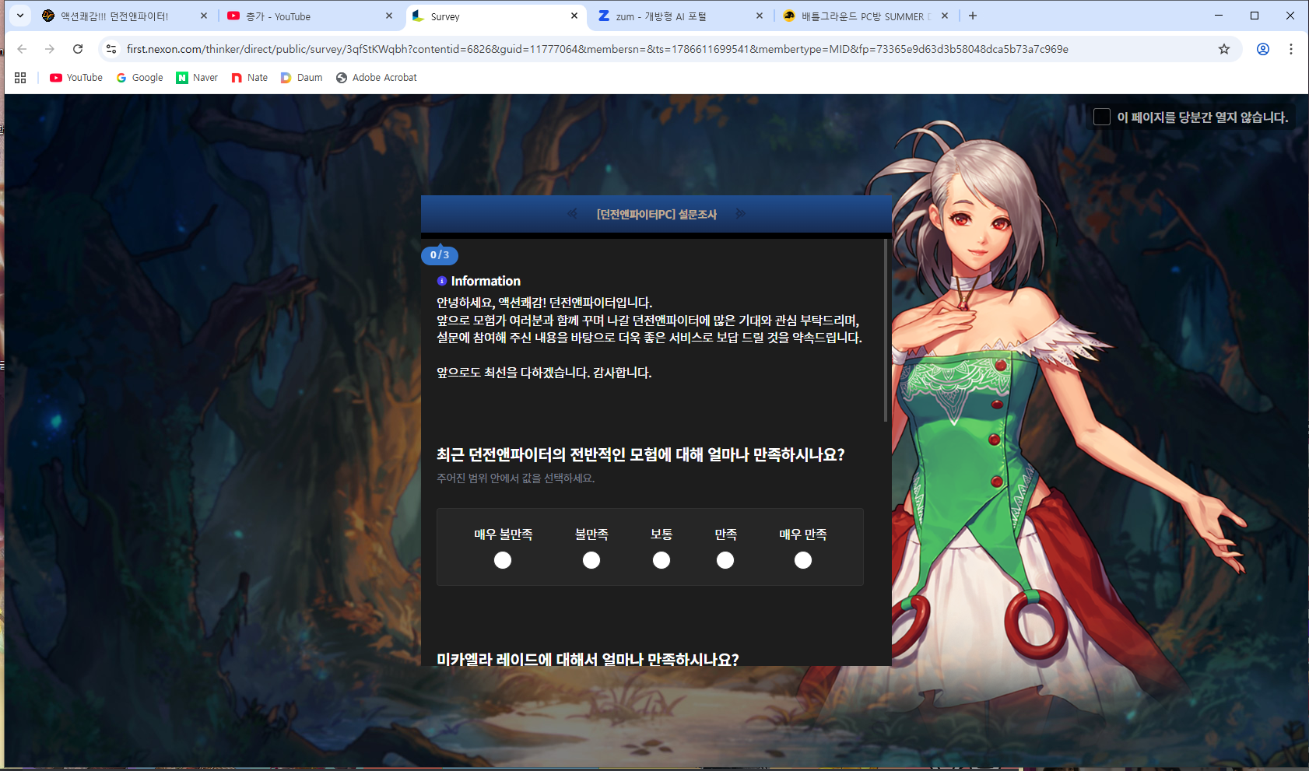The image size is (1309, 771).
Task: Check '이 페이지를 당분간 열지 않습니다' checkbox
Action: pyautogui.click(x=1102, y=117)
